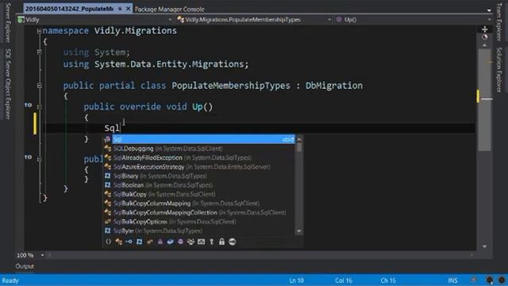
Task: Toggle the purple circle filter icon
Action: tap(180, 242)
